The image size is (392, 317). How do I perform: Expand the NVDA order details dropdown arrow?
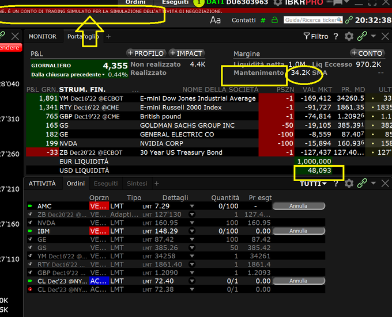coord(192,223)
